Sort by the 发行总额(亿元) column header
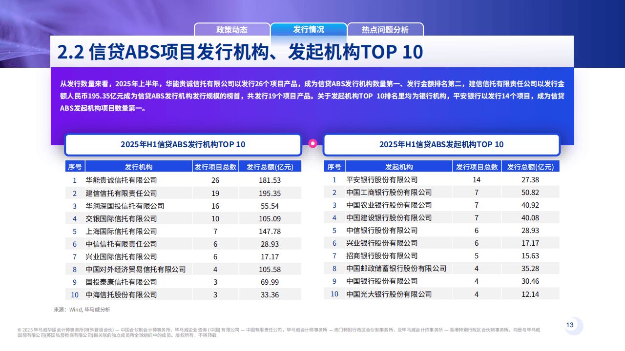Screen dimensions: 625x351 click(x=270, y=166)
